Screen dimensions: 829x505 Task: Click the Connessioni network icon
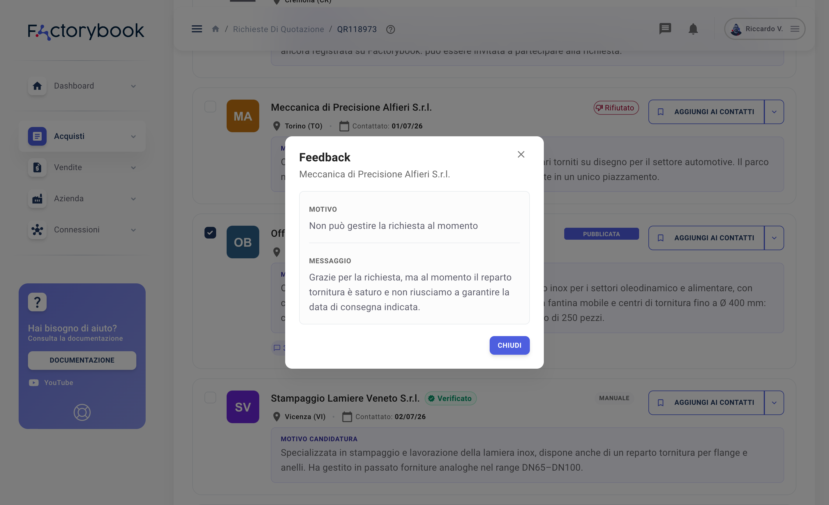37,229
